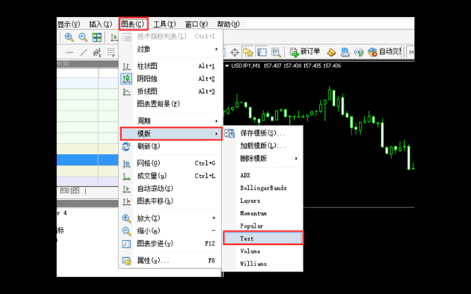Expand the 模版 template submenu

171,133
